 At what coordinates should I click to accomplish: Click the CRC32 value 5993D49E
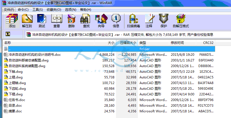click(x=206, y=89)
